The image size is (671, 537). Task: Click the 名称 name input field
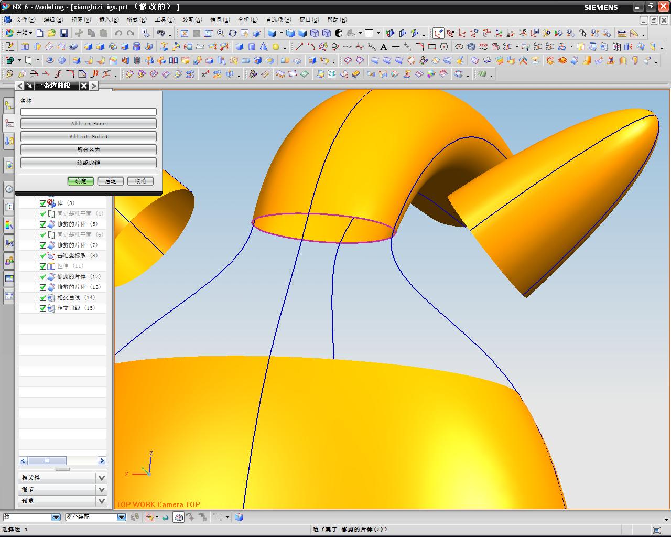point(89,112)
